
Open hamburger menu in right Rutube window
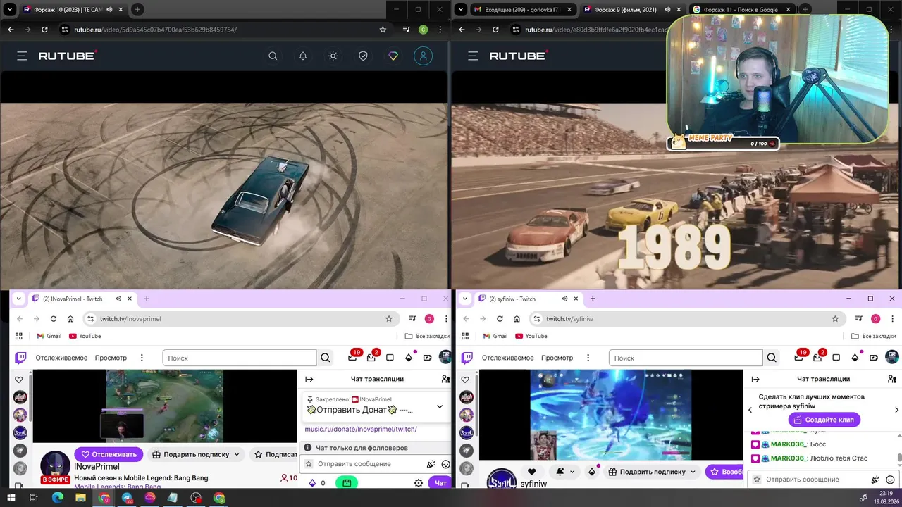[473, 56]
